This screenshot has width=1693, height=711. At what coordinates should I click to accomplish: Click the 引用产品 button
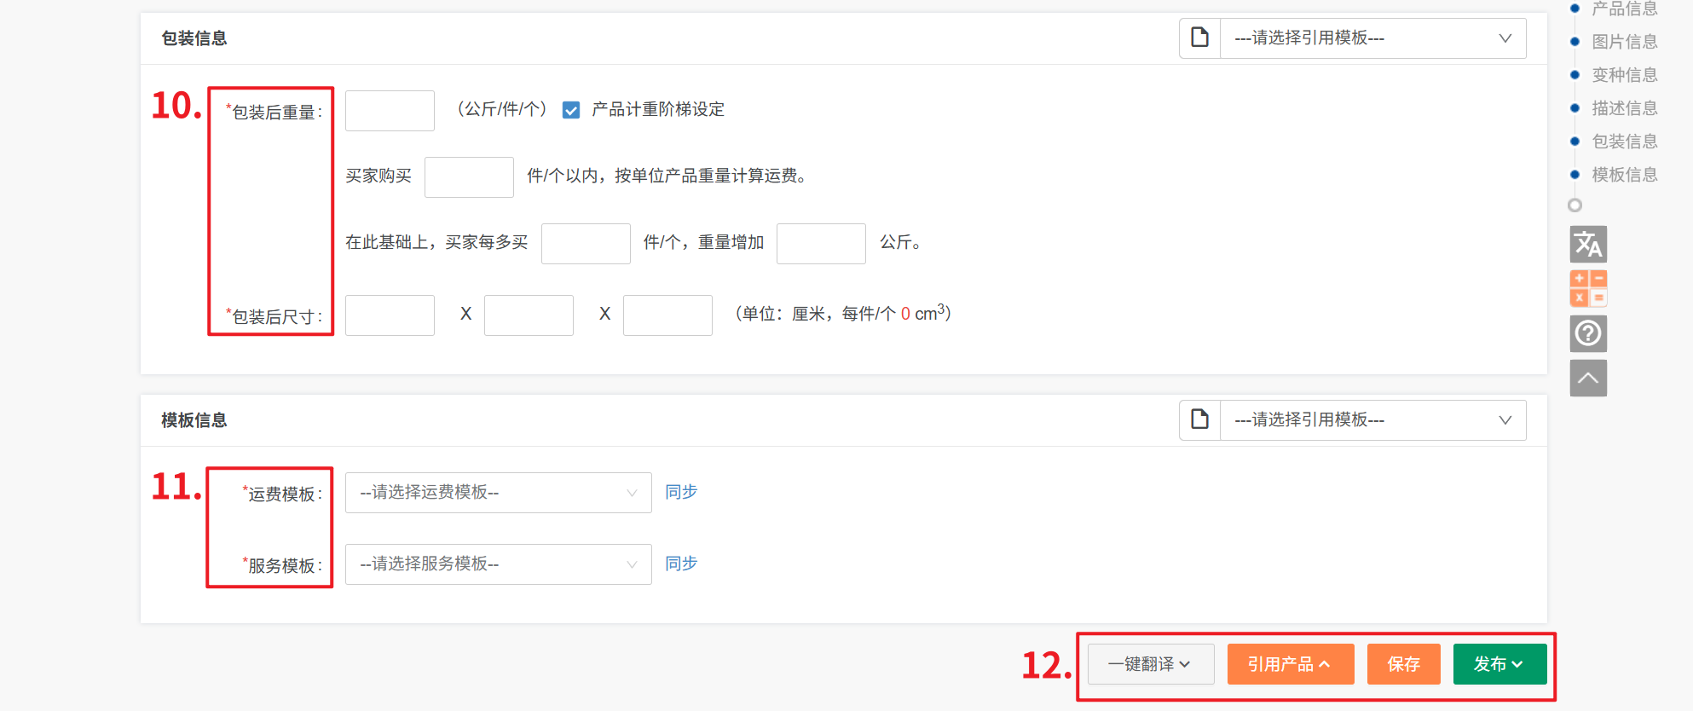[1290, 664]
